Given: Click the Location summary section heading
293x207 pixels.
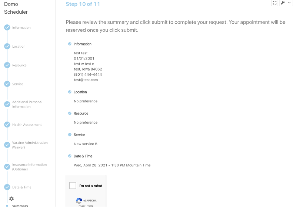Looking at the screenshot, I should click(80, 92).
